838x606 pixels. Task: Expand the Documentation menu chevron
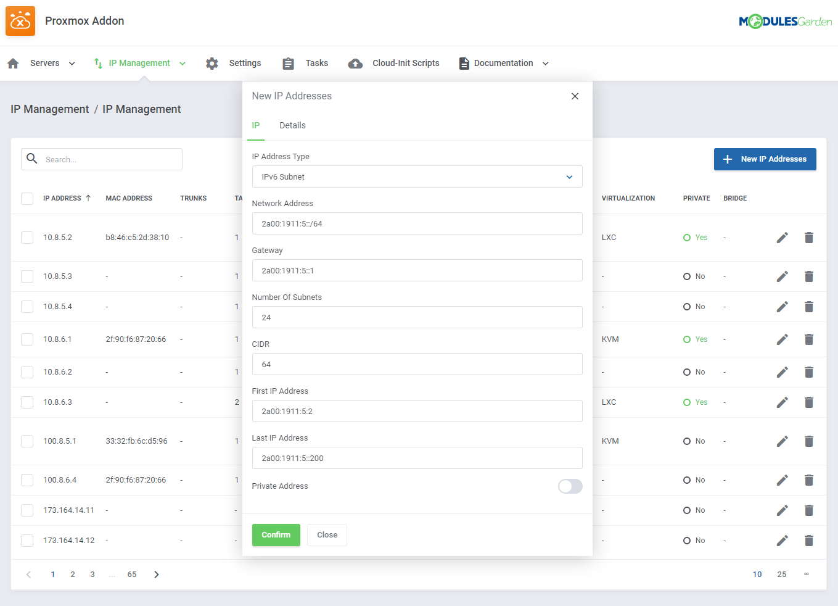pos(545,63)
